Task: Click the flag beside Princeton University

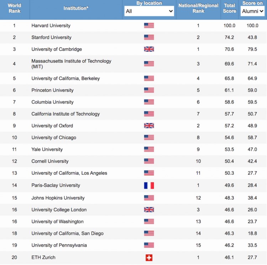Action: tap(149, 90)
